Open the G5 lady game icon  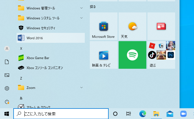click(x=171, y=46)
